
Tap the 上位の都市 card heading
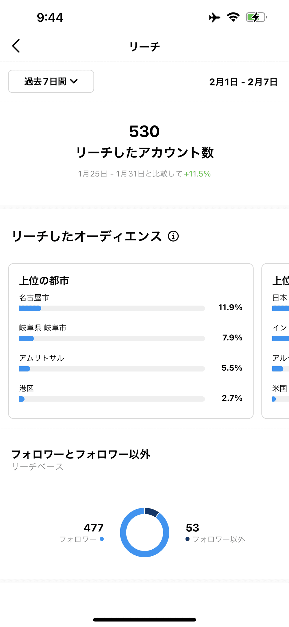(x=44, y=280)
